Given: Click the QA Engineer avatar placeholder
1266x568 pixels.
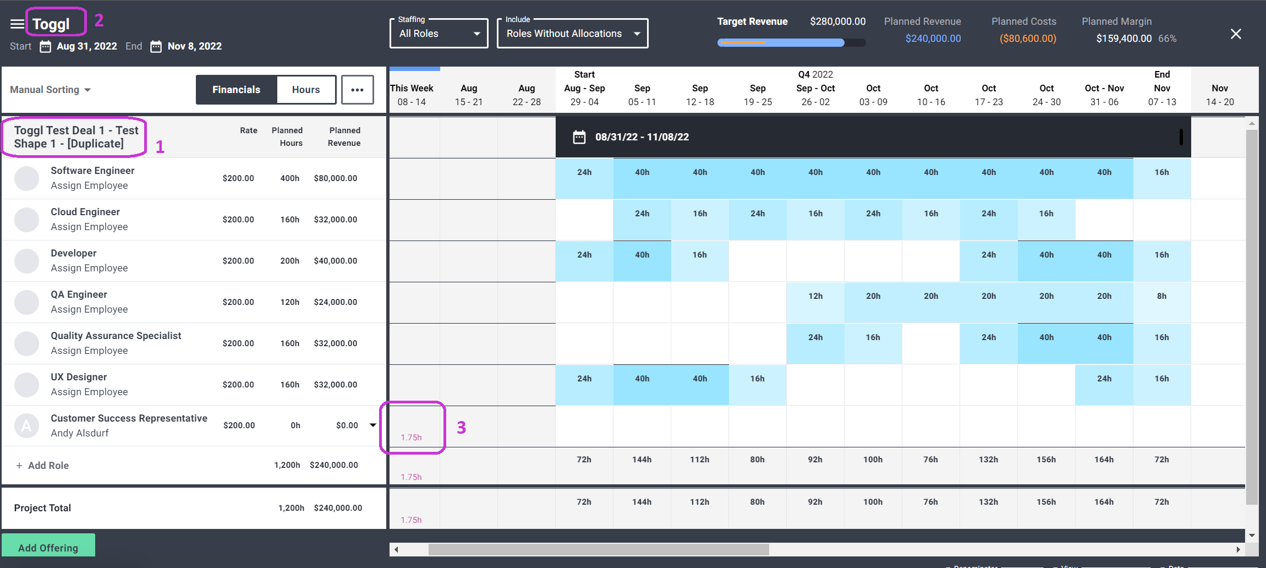Looking at the screenshot, I should click(26, 302).
